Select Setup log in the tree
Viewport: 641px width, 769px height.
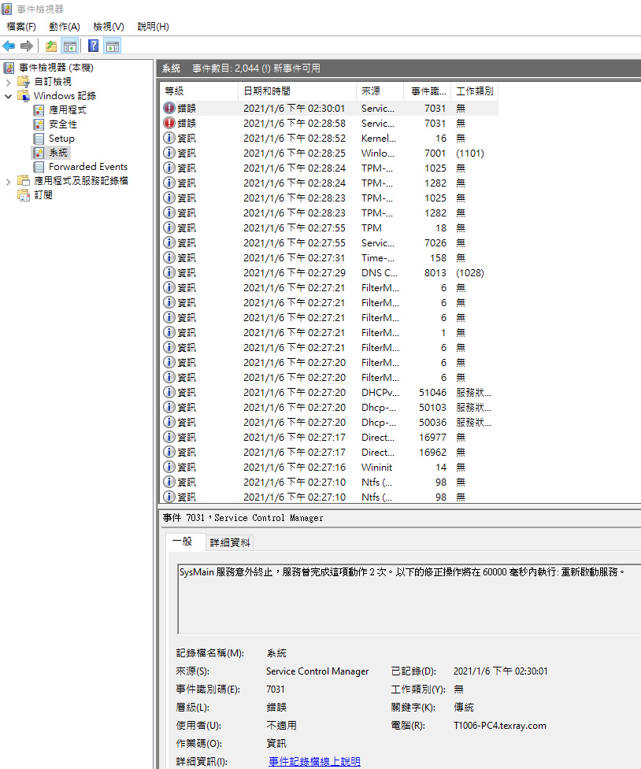[x=61, y=139]
